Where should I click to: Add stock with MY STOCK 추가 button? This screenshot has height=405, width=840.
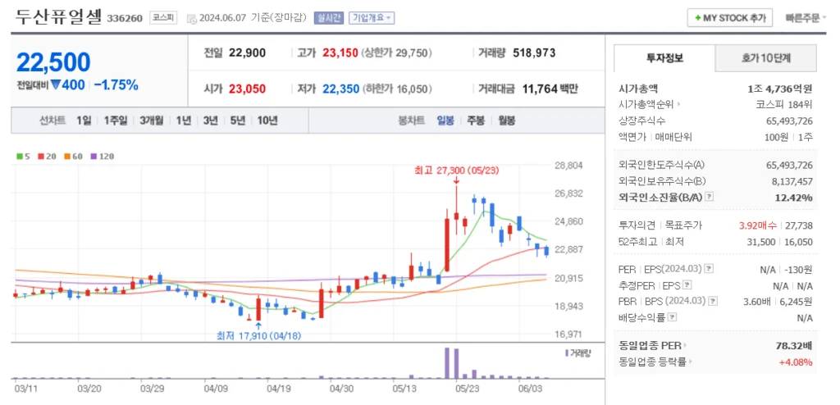click(729, 18)
